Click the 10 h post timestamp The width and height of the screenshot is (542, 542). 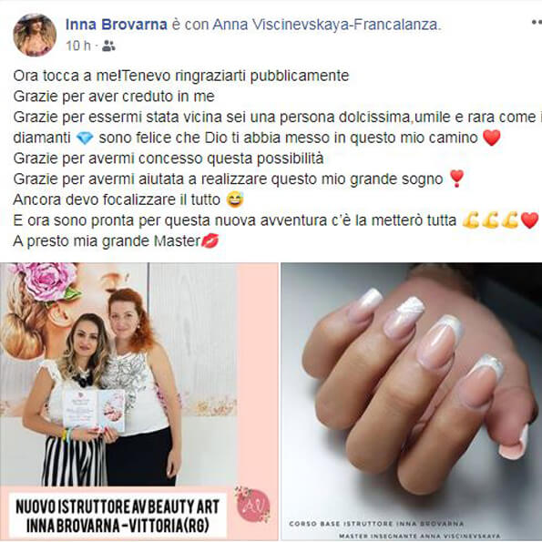coord(78,46)
